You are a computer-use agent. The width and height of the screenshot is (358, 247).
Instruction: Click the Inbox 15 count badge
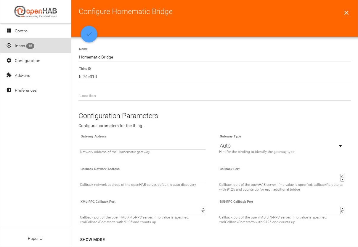[x=30, y=46]
